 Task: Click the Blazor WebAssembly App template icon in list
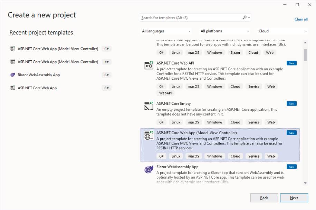tap(149, 169)
